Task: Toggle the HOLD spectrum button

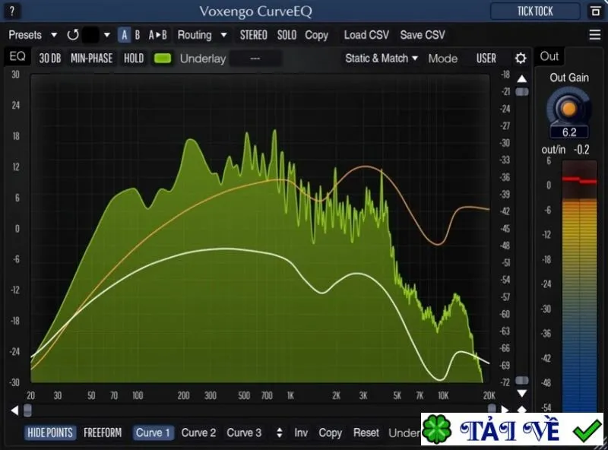Action: (x=134, y=59)
